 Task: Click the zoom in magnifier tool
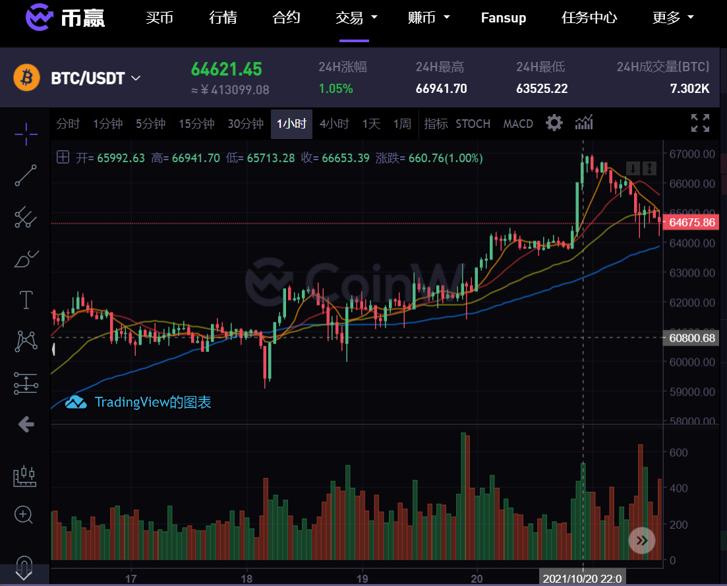[24, 515]
